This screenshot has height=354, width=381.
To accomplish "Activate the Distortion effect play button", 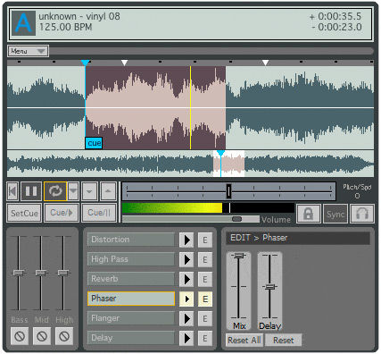I will (186, 240).
